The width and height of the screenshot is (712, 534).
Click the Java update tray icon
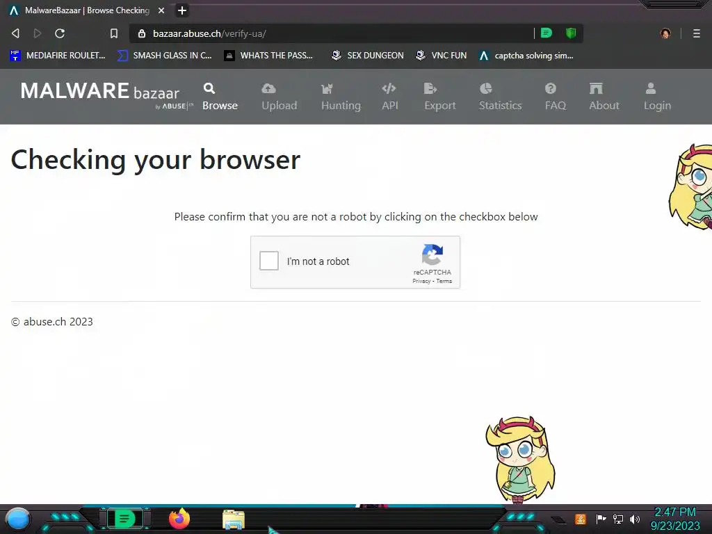coord(581,519)
